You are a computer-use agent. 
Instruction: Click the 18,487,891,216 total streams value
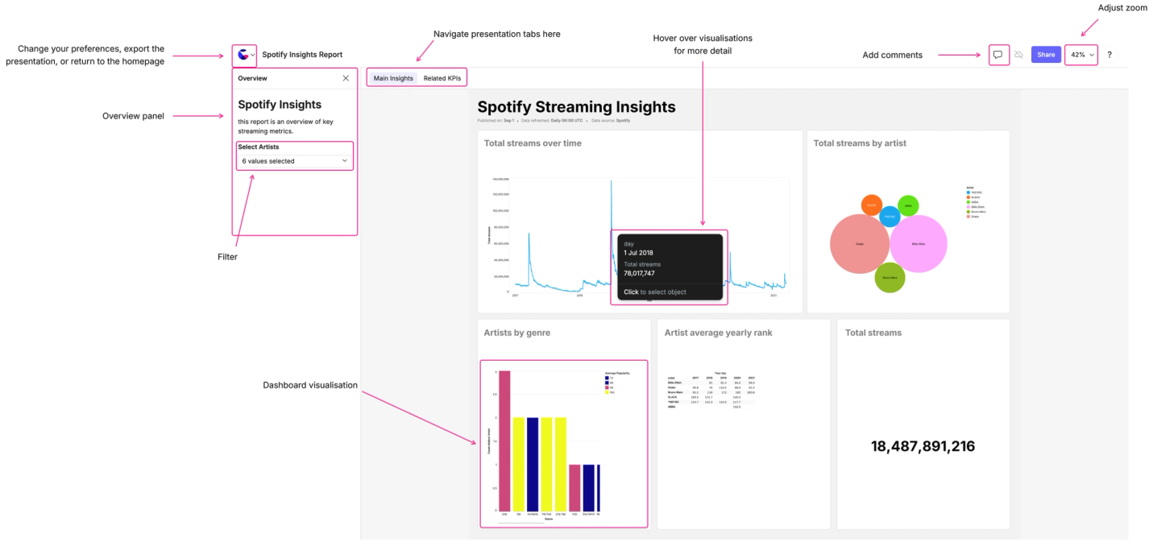pos(923,446)
